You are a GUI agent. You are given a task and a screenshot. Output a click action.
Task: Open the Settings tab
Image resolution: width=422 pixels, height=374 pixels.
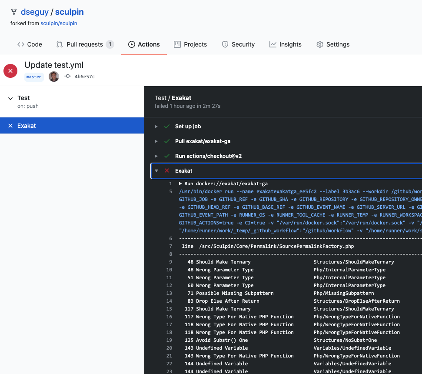333,44
